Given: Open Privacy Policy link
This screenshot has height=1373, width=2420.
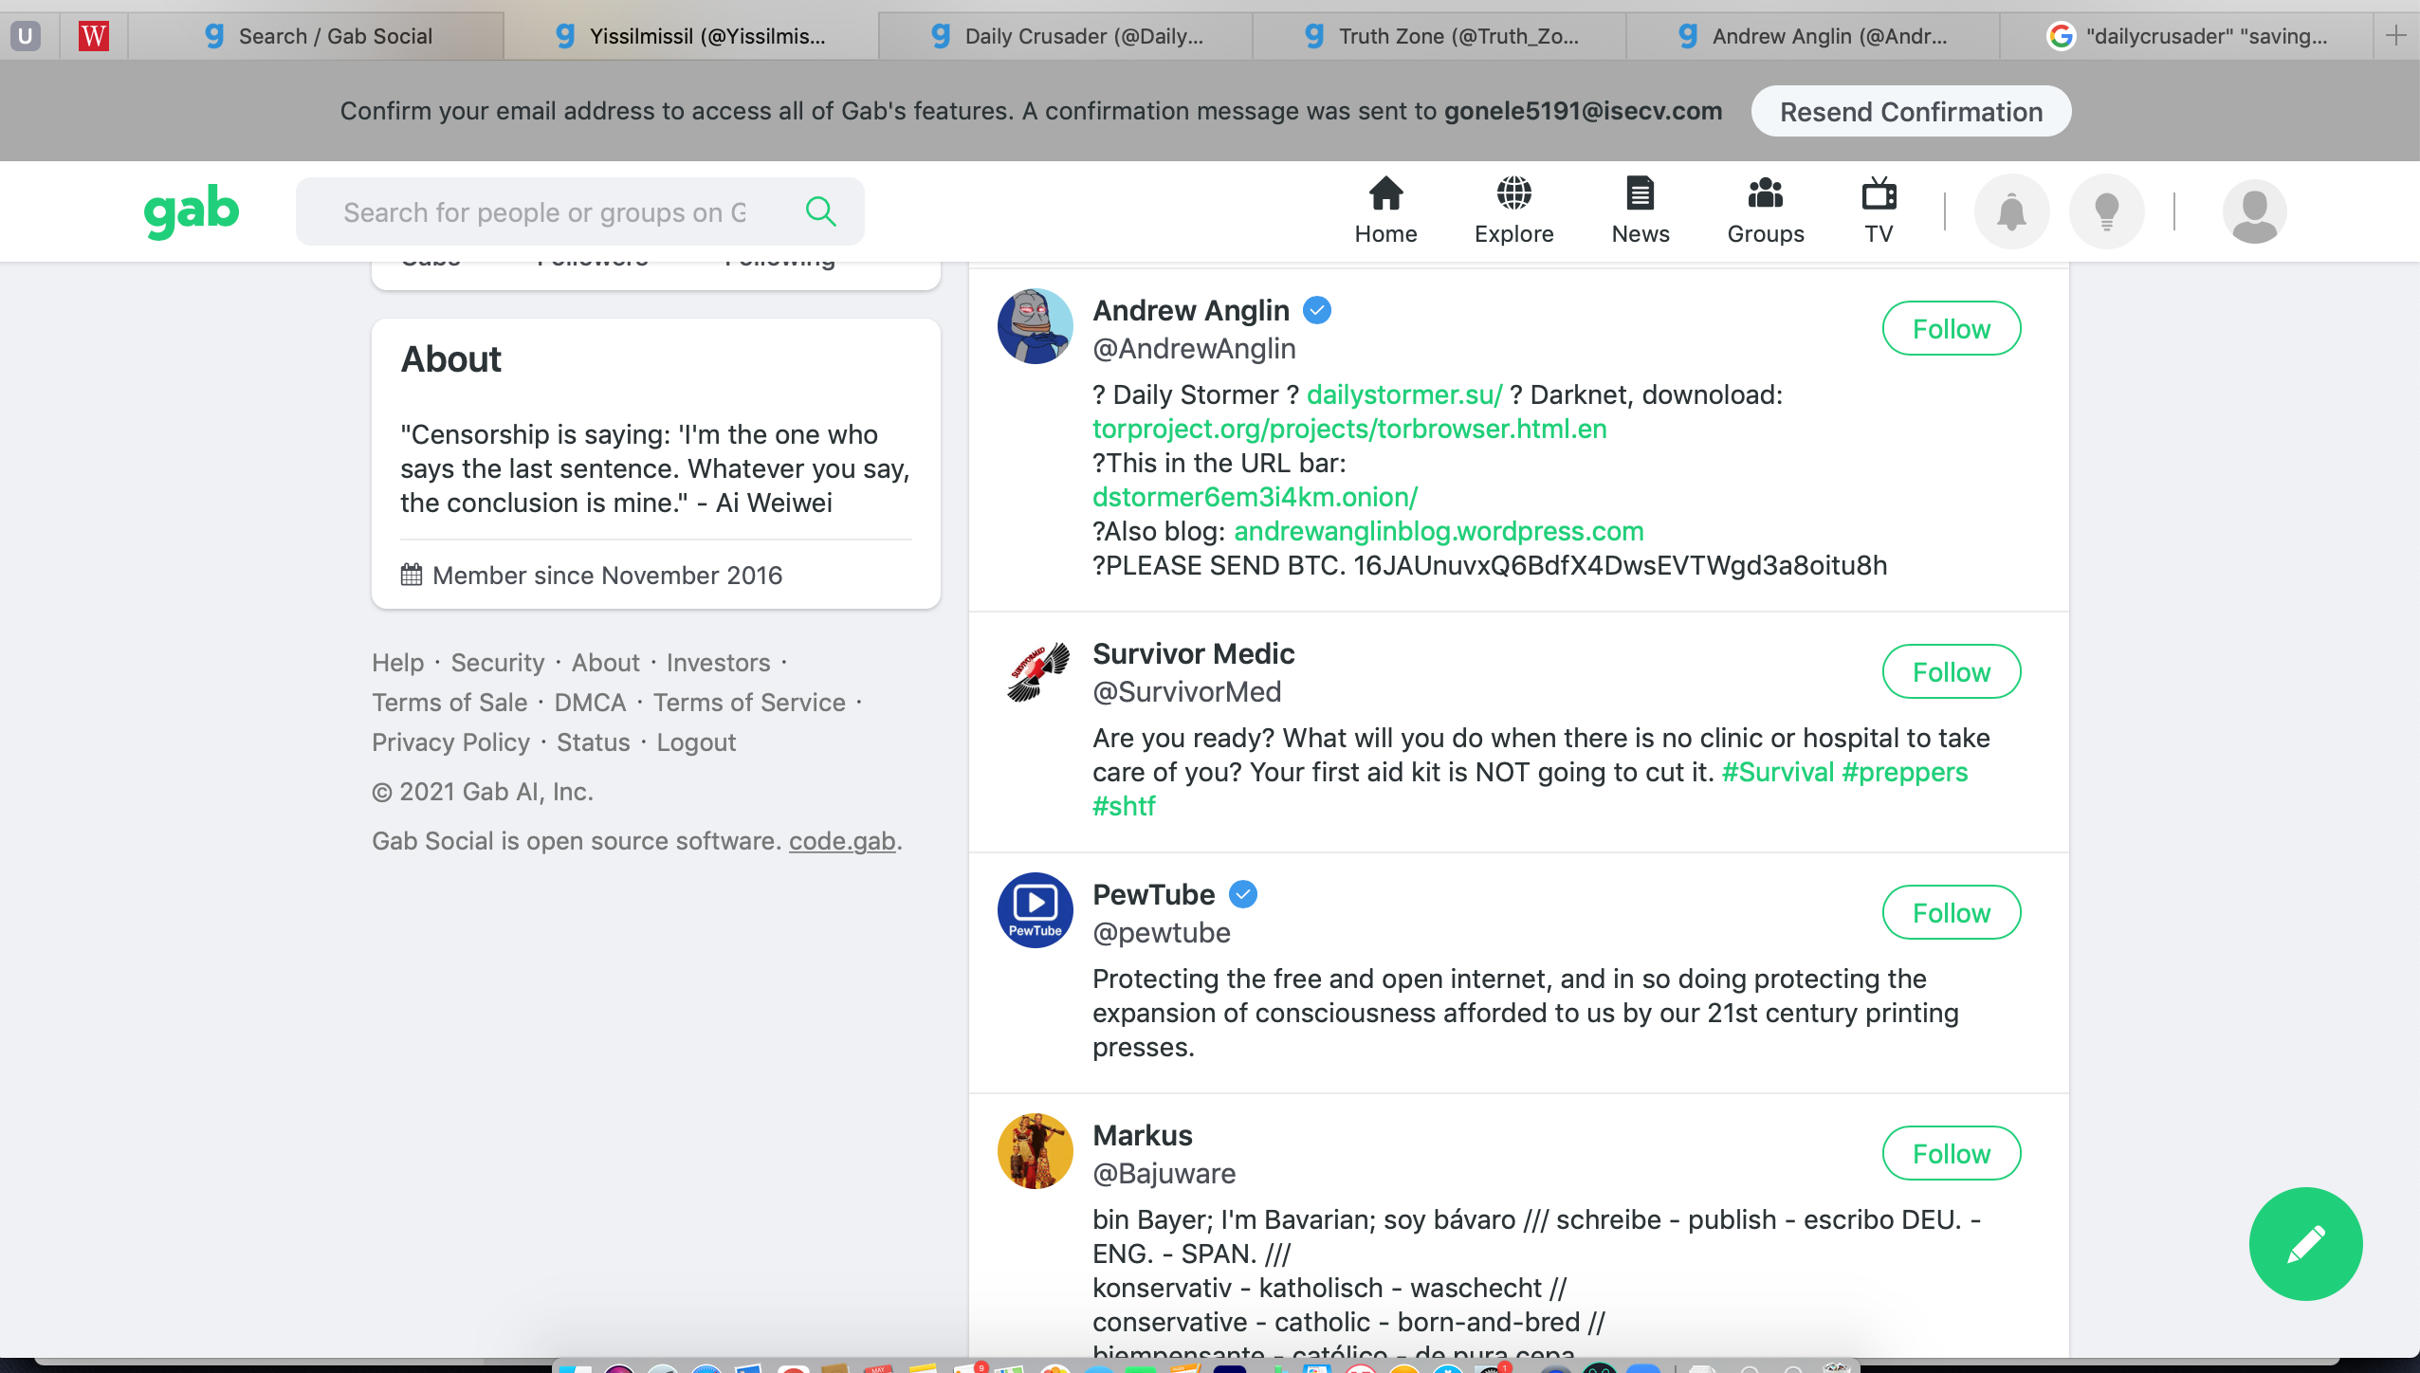Looking at the screenshot, I should point(450,741).
